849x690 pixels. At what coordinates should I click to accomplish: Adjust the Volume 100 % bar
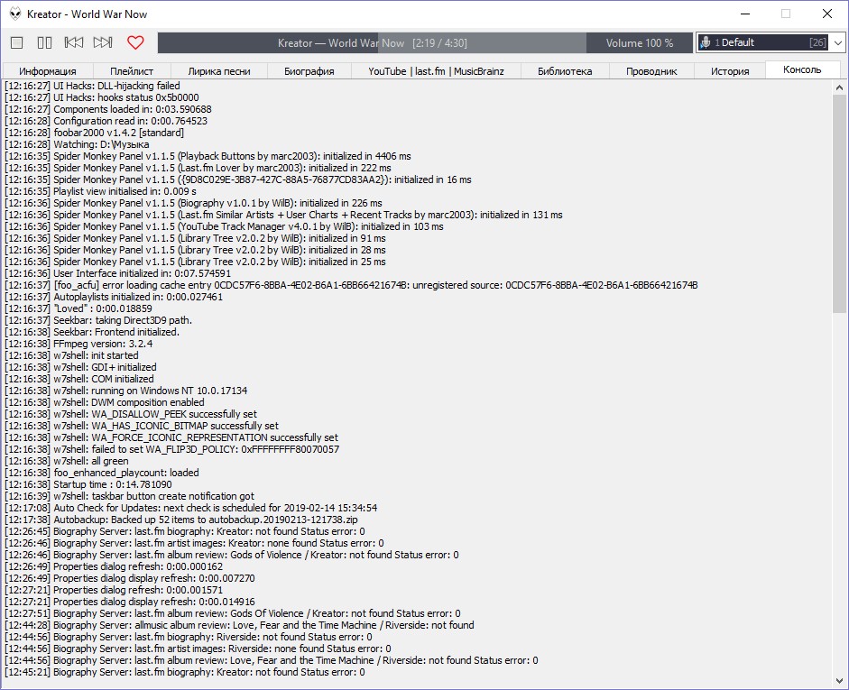[640, 42]
